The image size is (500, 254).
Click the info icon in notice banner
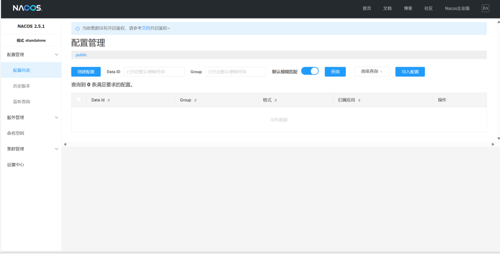[77, 28]
